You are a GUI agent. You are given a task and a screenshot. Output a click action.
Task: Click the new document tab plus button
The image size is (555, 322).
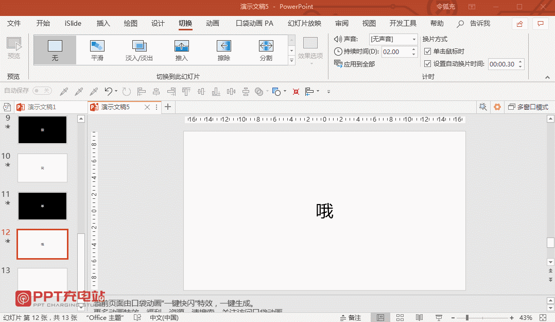click(168, 107)
